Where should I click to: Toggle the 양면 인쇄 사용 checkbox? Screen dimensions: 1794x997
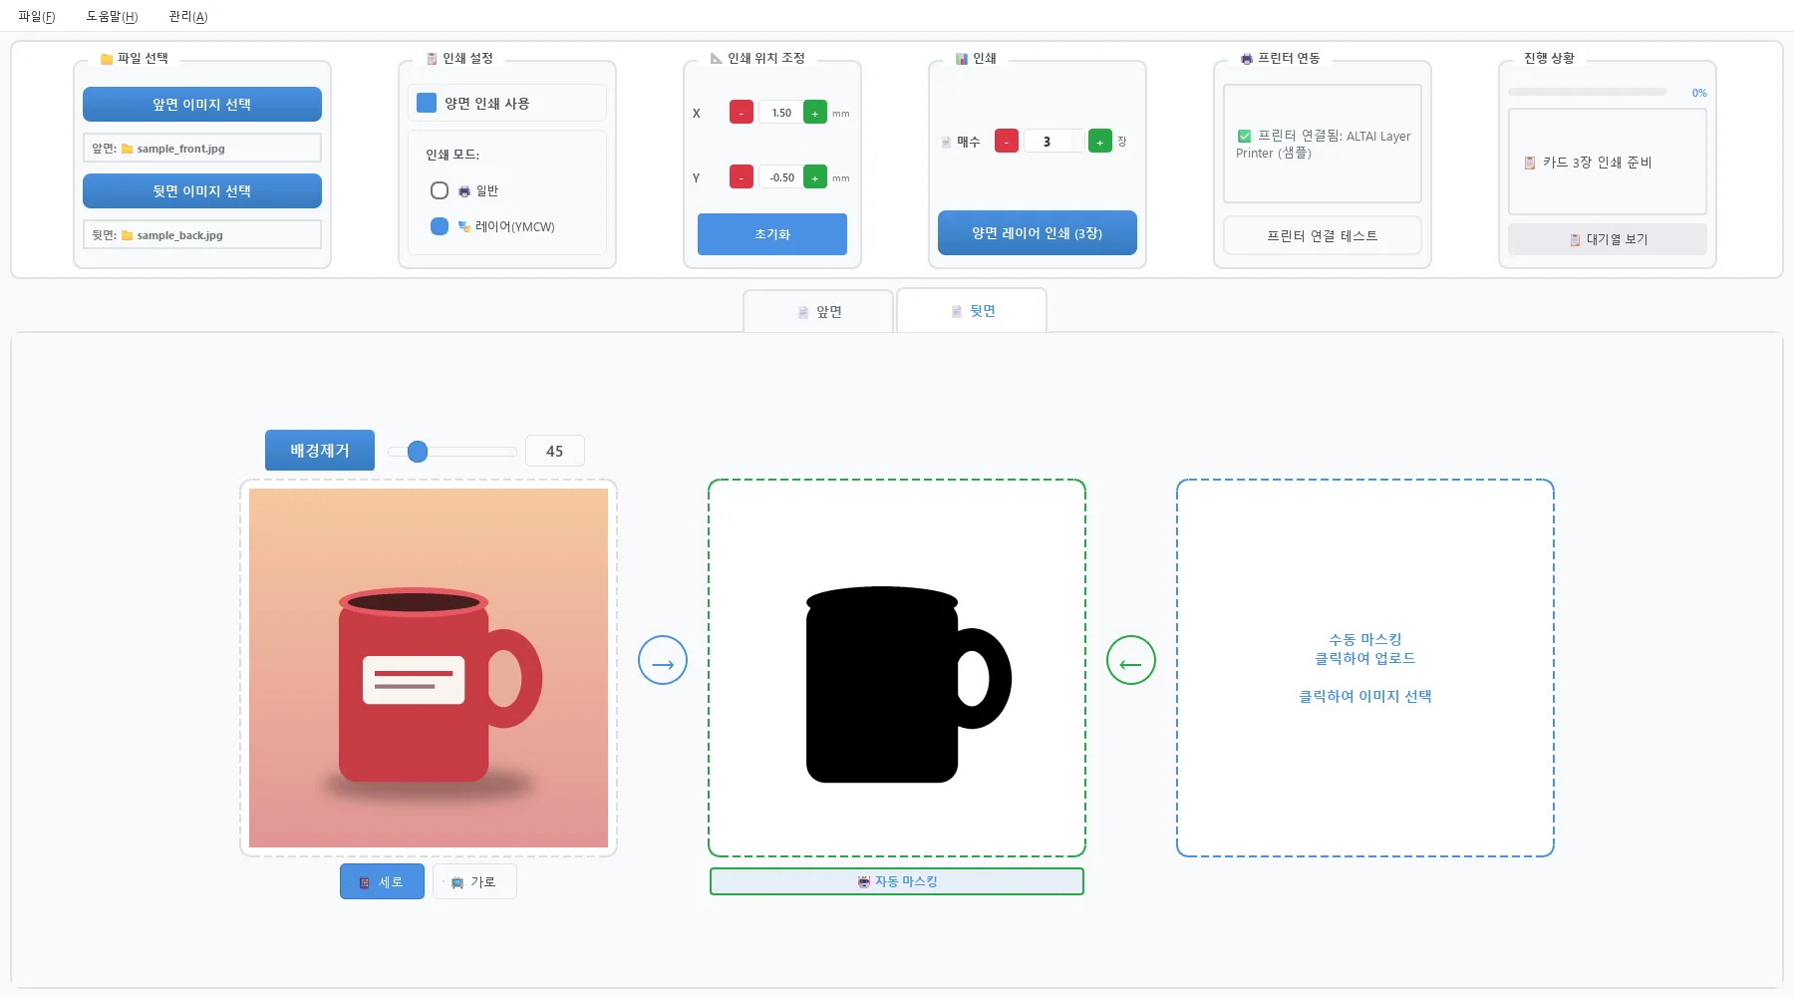[427, 103]
